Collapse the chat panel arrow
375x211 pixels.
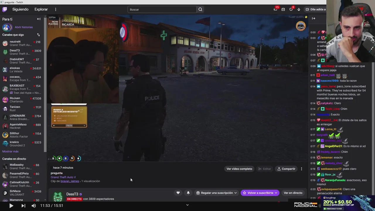click(313, 18)
